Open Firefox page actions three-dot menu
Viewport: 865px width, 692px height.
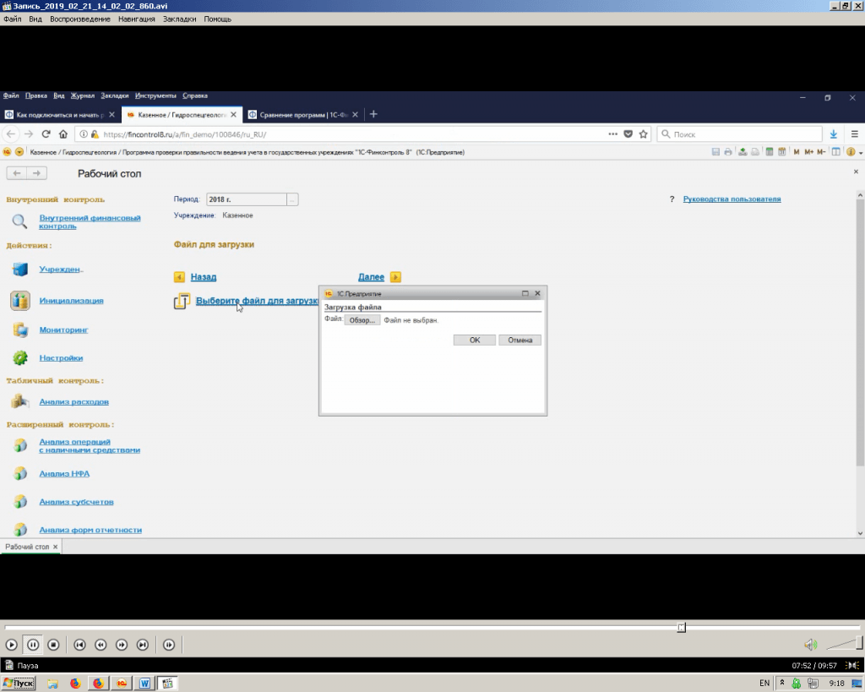[x=612, y=134]
